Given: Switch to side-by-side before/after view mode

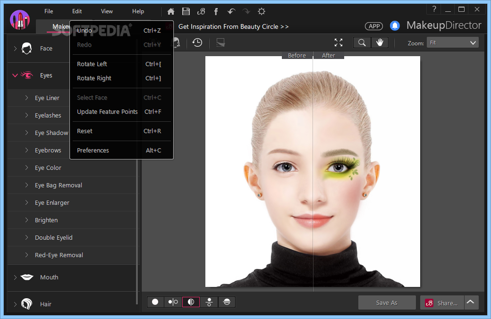Looking at the screenshot, I should (x=173, y=302).
